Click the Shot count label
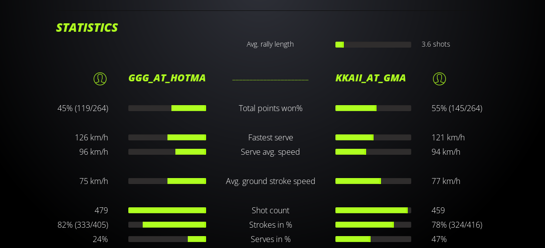The width and height of the screenshot is (545, 248). pyautogui.click(x=271, y=210)
